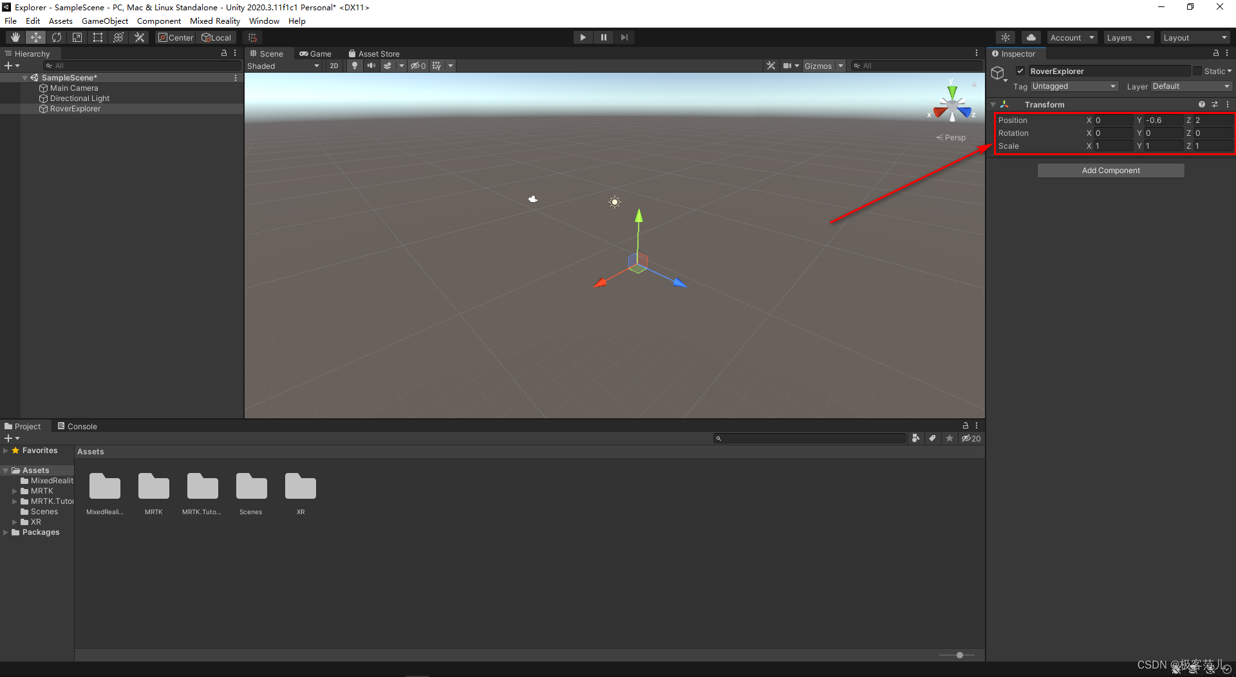This screenshot has width=1236, height=677.
Task: Select the Scale tool
Action: 77,37
